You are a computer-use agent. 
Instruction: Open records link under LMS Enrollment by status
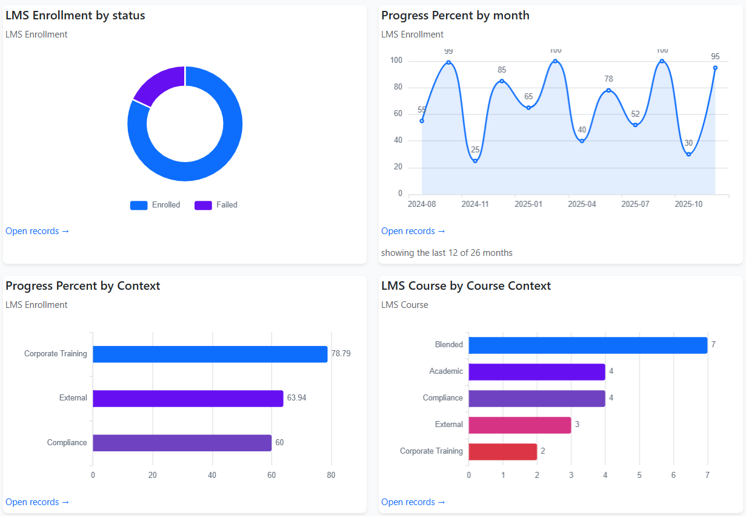click(38, 231)
